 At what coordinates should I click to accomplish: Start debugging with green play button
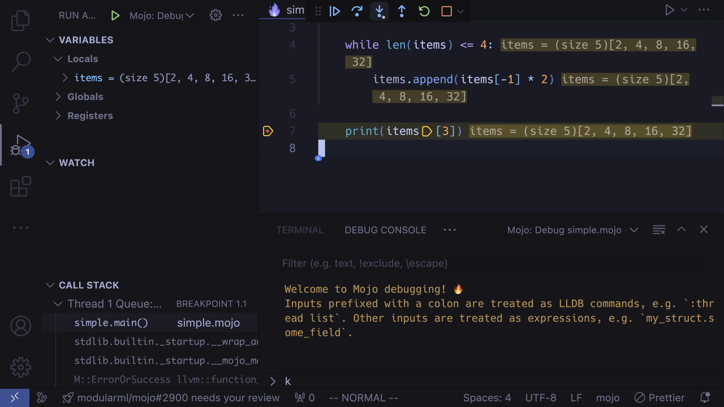click(x=115, y=16)
